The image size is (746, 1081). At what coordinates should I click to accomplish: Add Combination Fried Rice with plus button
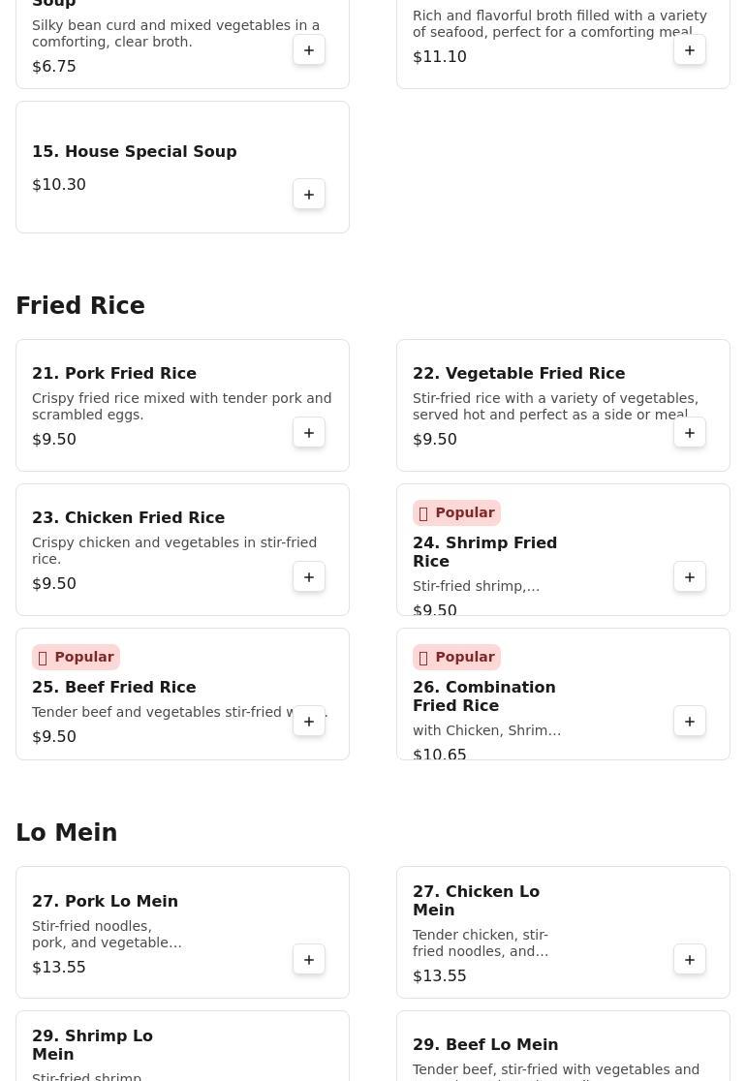click(690, 721)
